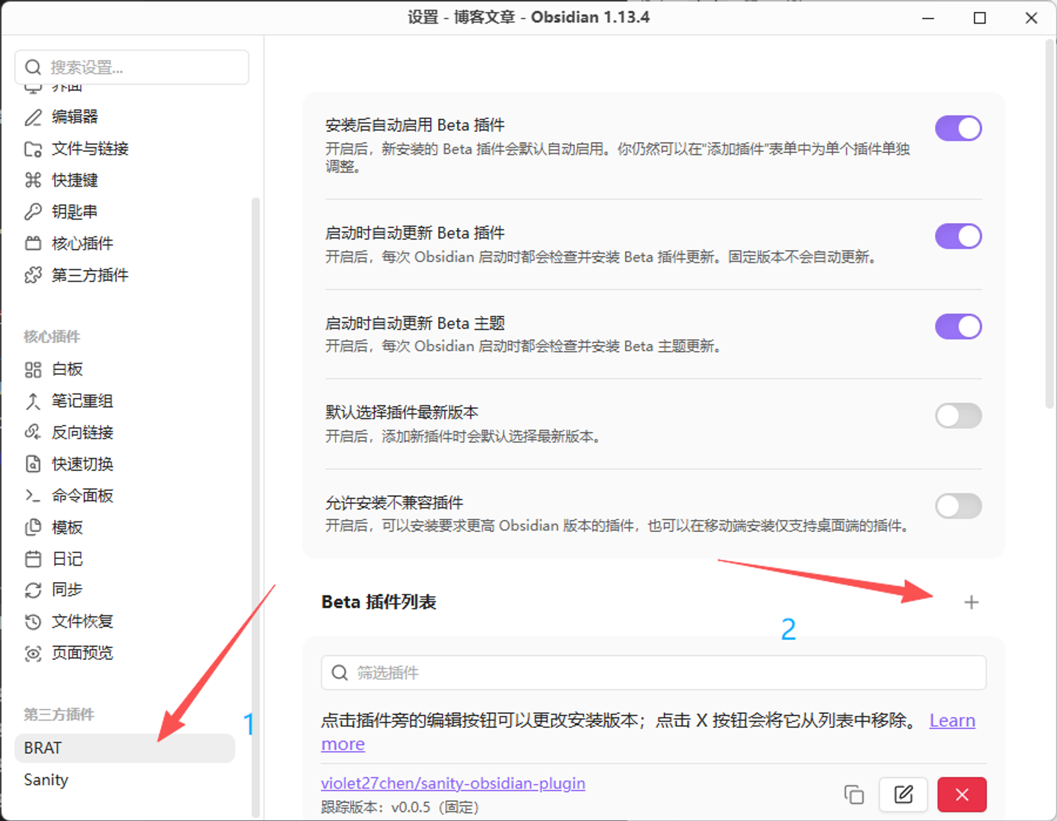Remove sanity-obsidian-plugin with the red X button
This screenshot has width=1057, height=821.
962,794
